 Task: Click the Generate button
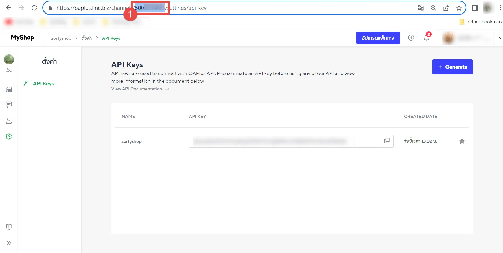click(x=452, y=67)
